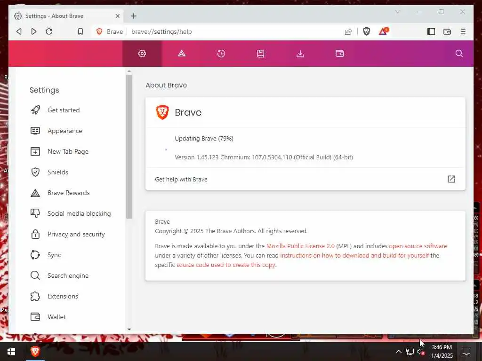Open the Brave Wallet toolbar icon
The height and width of the screenshot is (361, 482).
pos(447,31)
